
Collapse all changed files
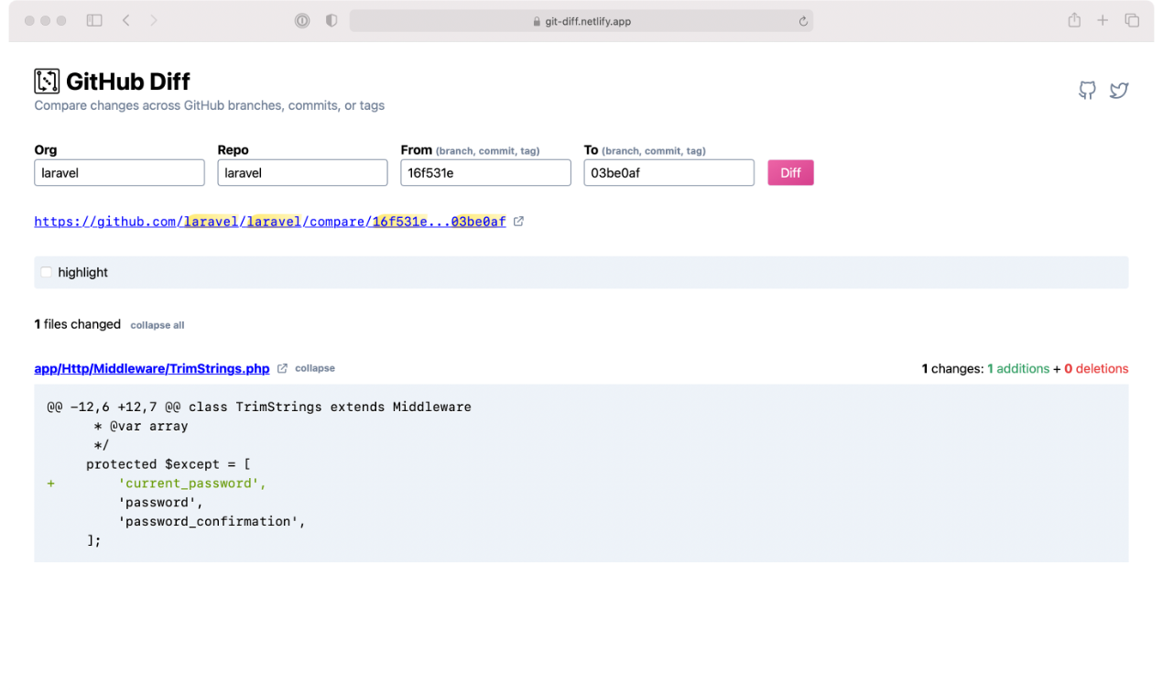pyautogui.click(x=157, y=325)
